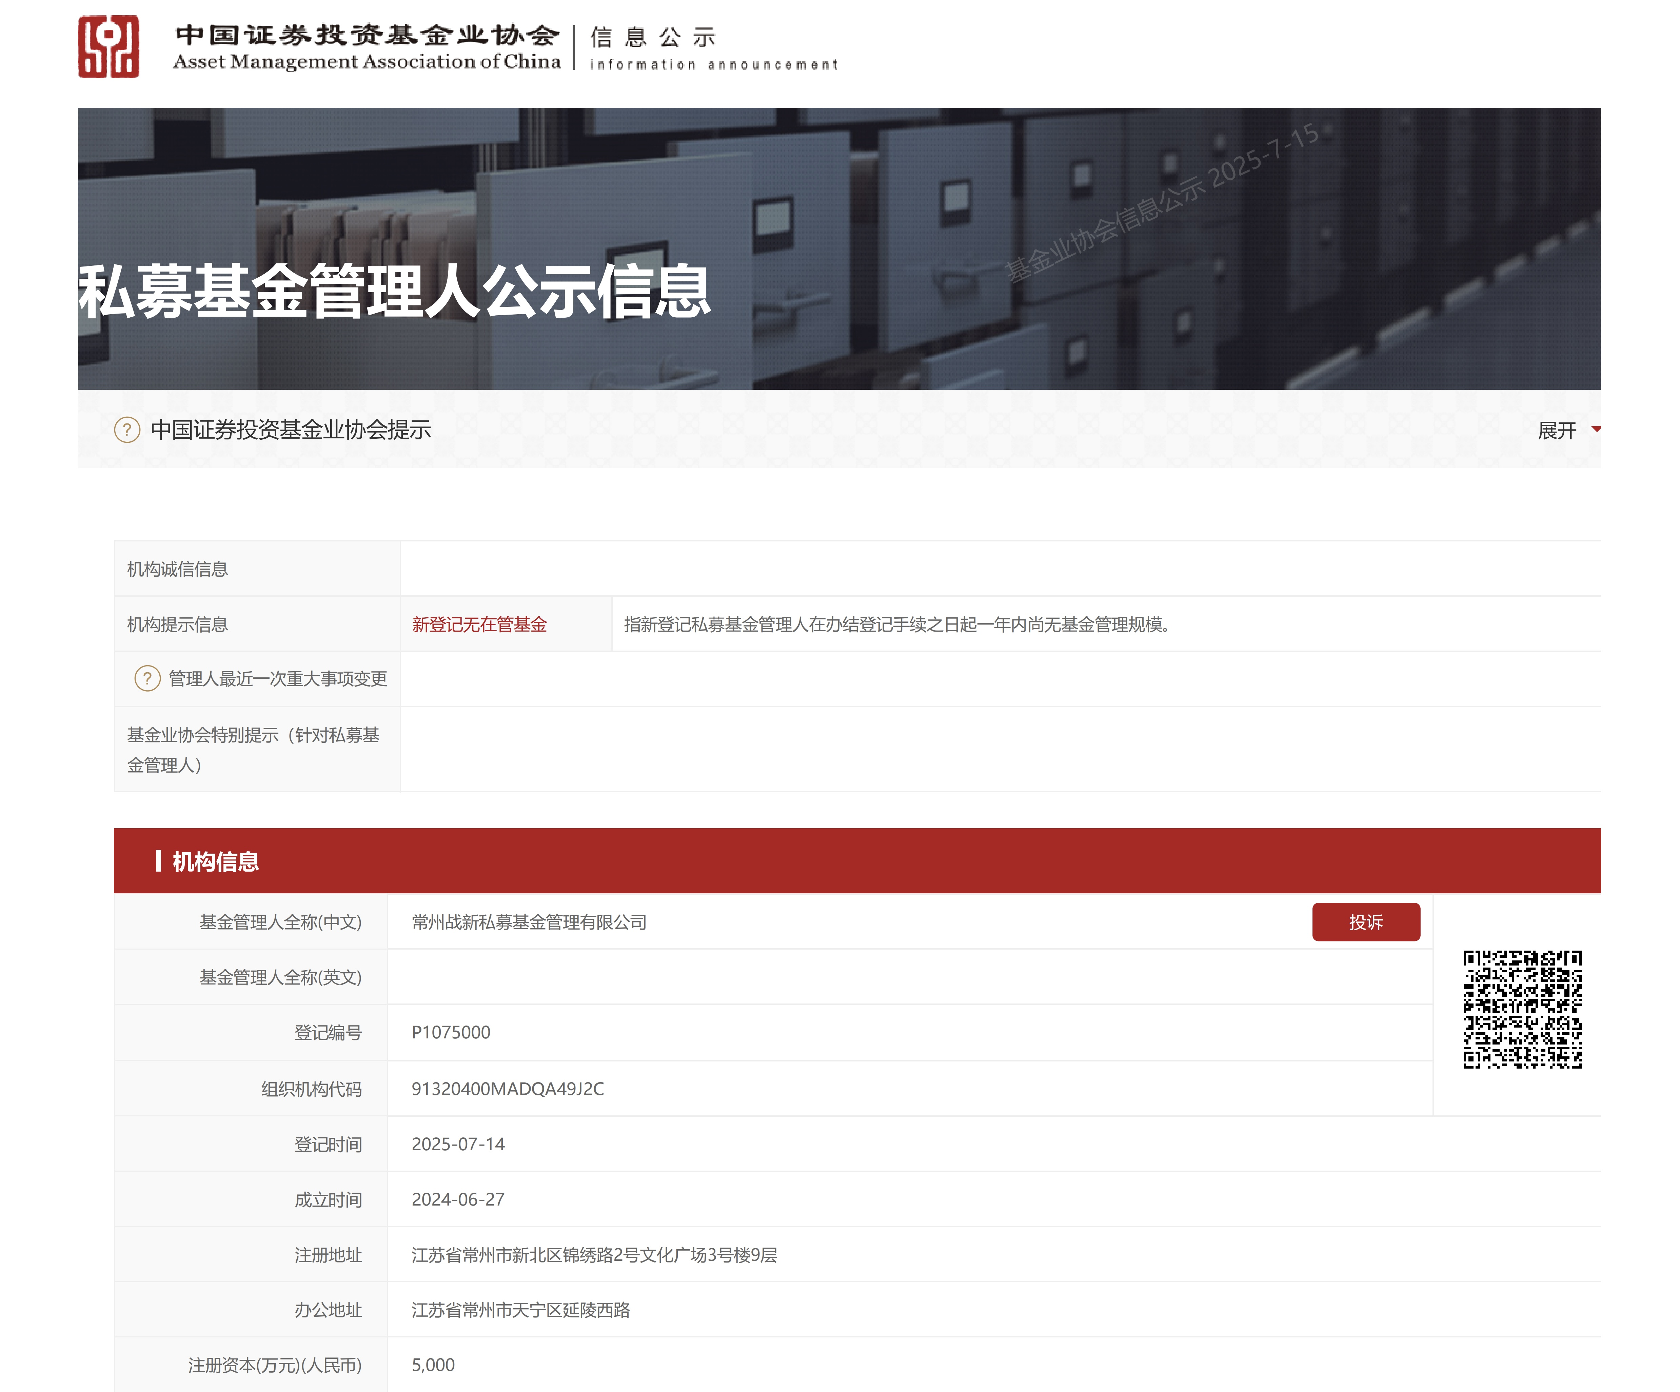Viewport: 1680px width, 1392px height.
Task: Click the QR code image
Action: tap(1522, 1009)
